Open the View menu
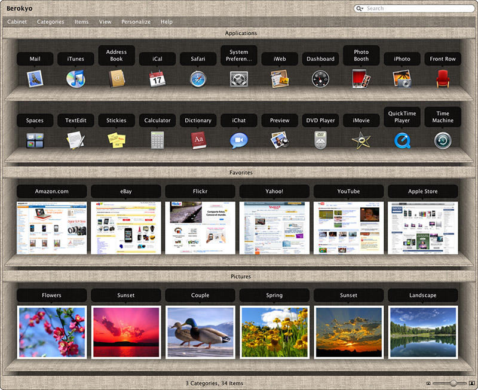The width and height of the screenshot is (478, 390). 105,22
